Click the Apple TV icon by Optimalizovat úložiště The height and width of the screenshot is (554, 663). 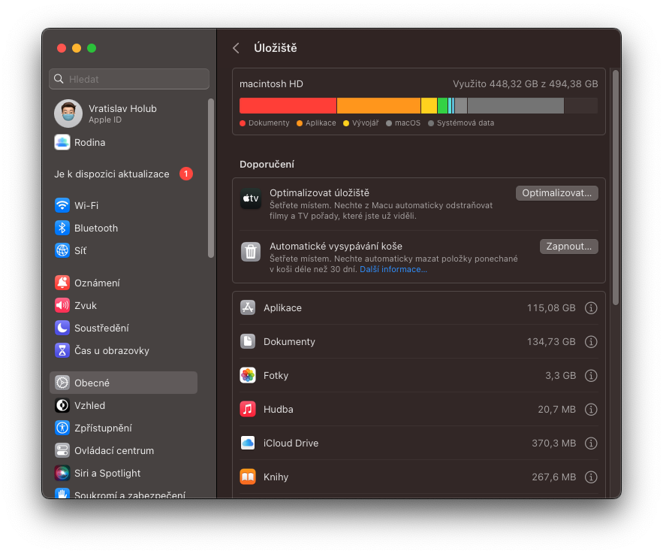pyautogui.click(x=251, y=198)
